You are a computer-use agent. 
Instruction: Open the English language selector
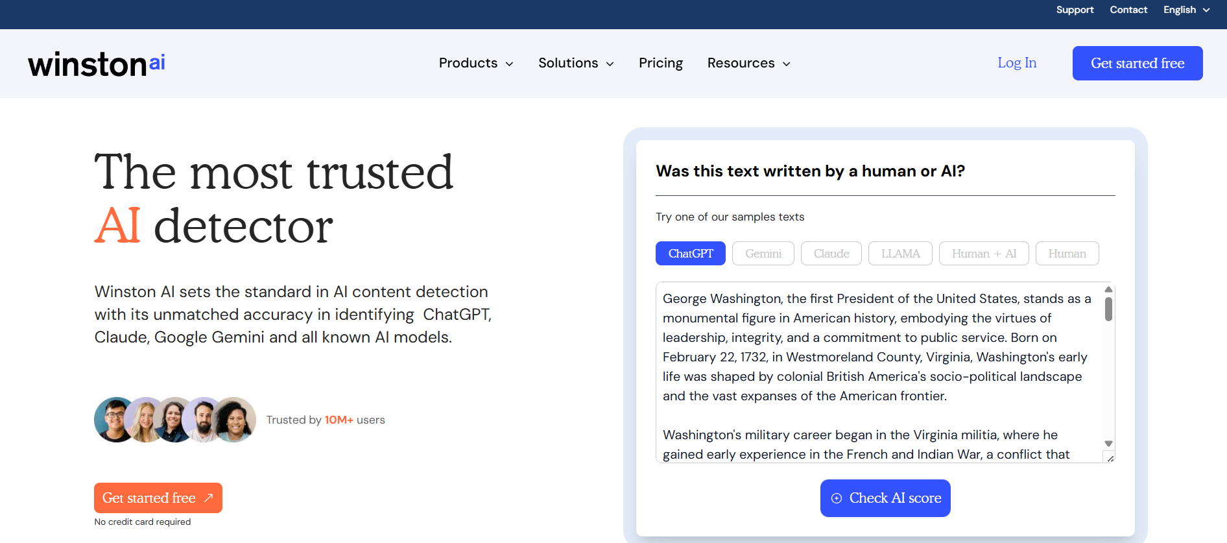point(1185,10)
